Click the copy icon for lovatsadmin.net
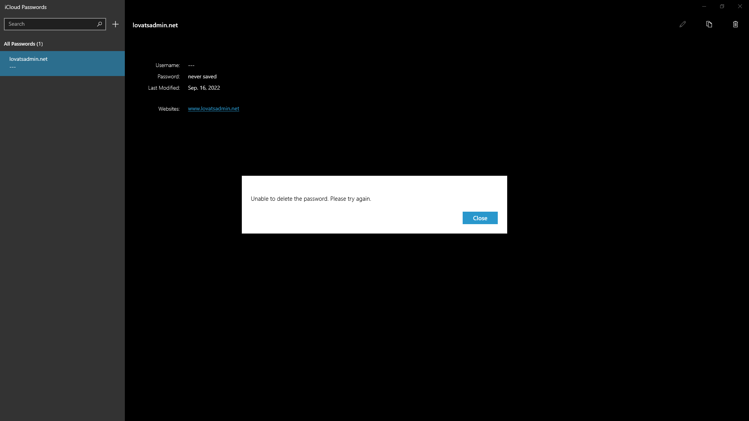Screen dimensions: 749x421 [709, 24]
